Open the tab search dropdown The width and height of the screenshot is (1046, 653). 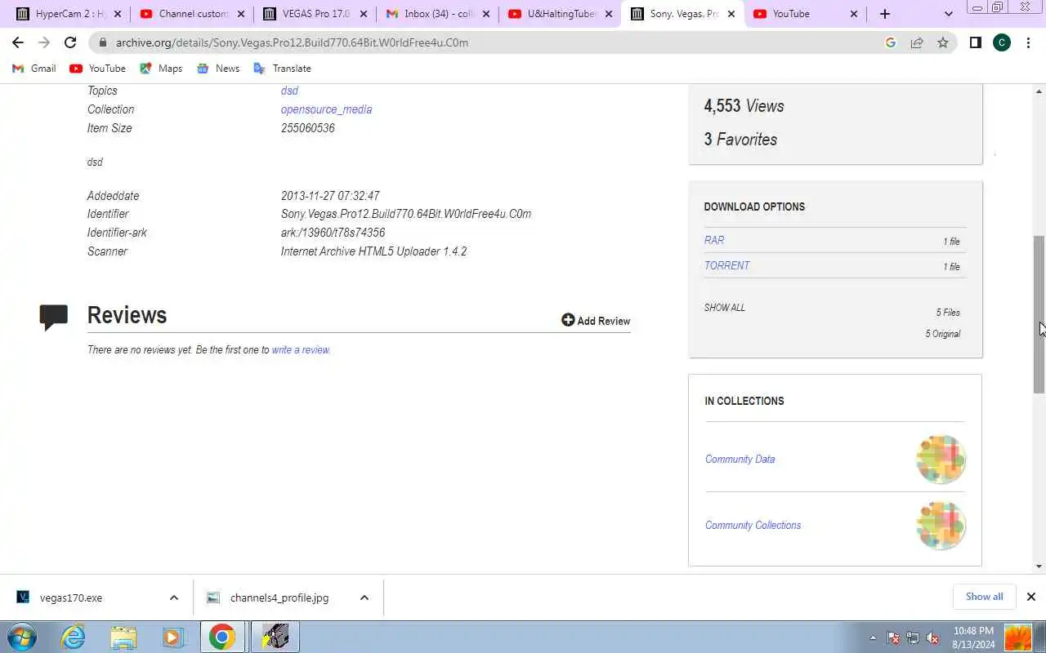[x=948, y=14]
